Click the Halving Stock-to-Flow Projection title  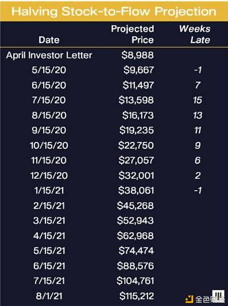pos(114,11)
